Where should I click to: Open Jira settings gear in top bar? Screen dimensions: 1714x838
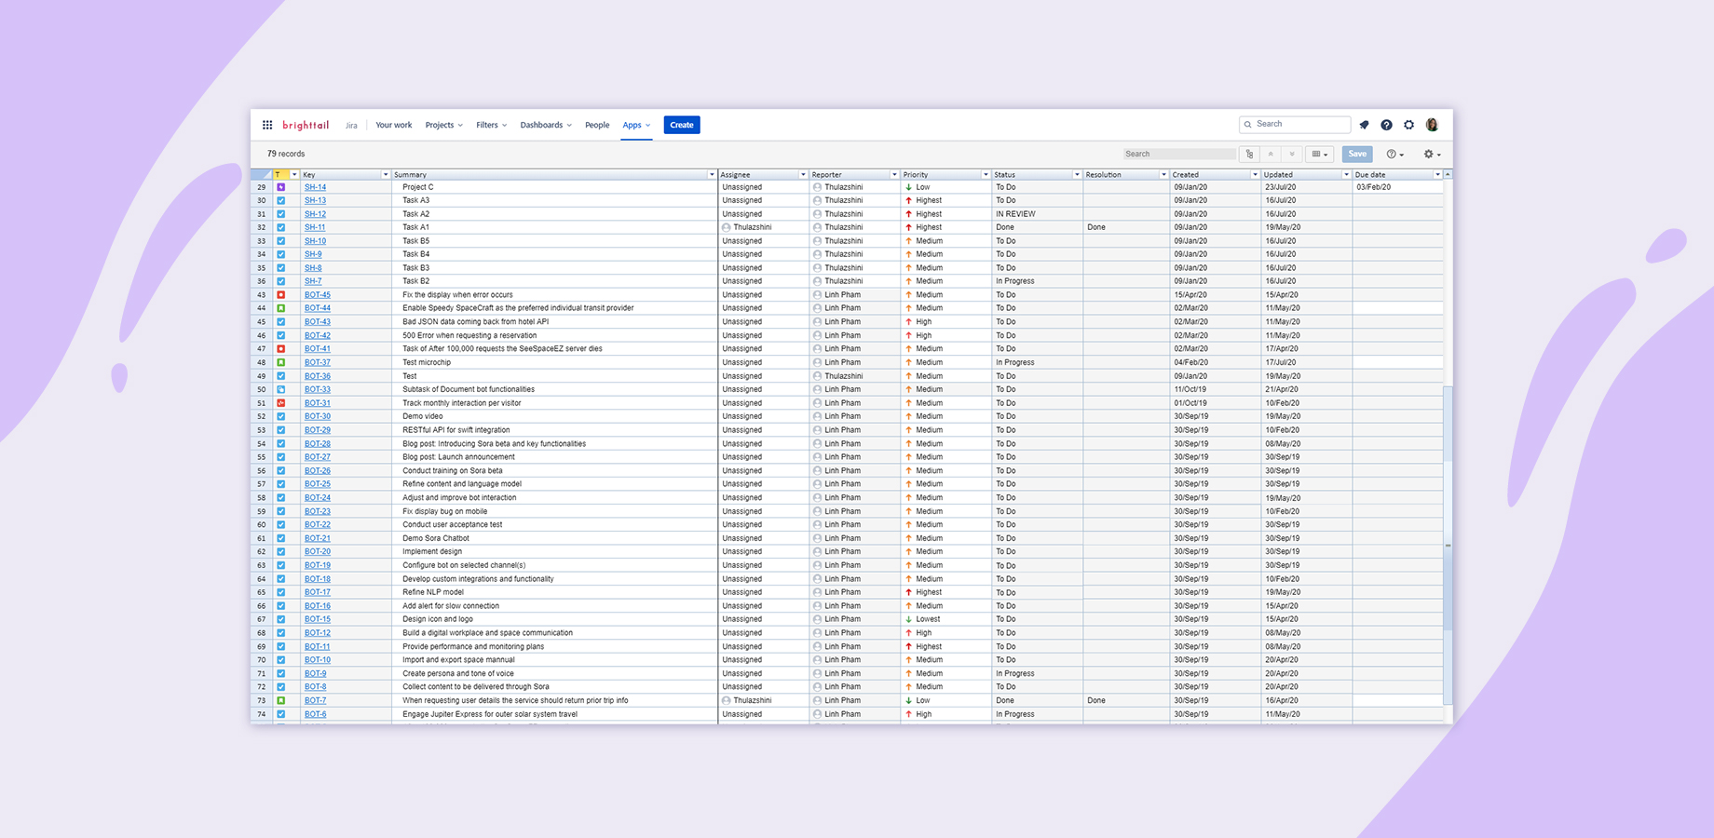[x=1408, y=125]
